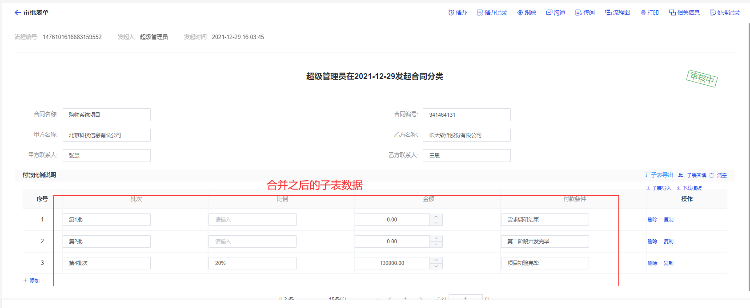The width and height of the screenshot is (750, 308).
Task: Increase amount in row 1 with up stepper
Action: tap(436, 217)
